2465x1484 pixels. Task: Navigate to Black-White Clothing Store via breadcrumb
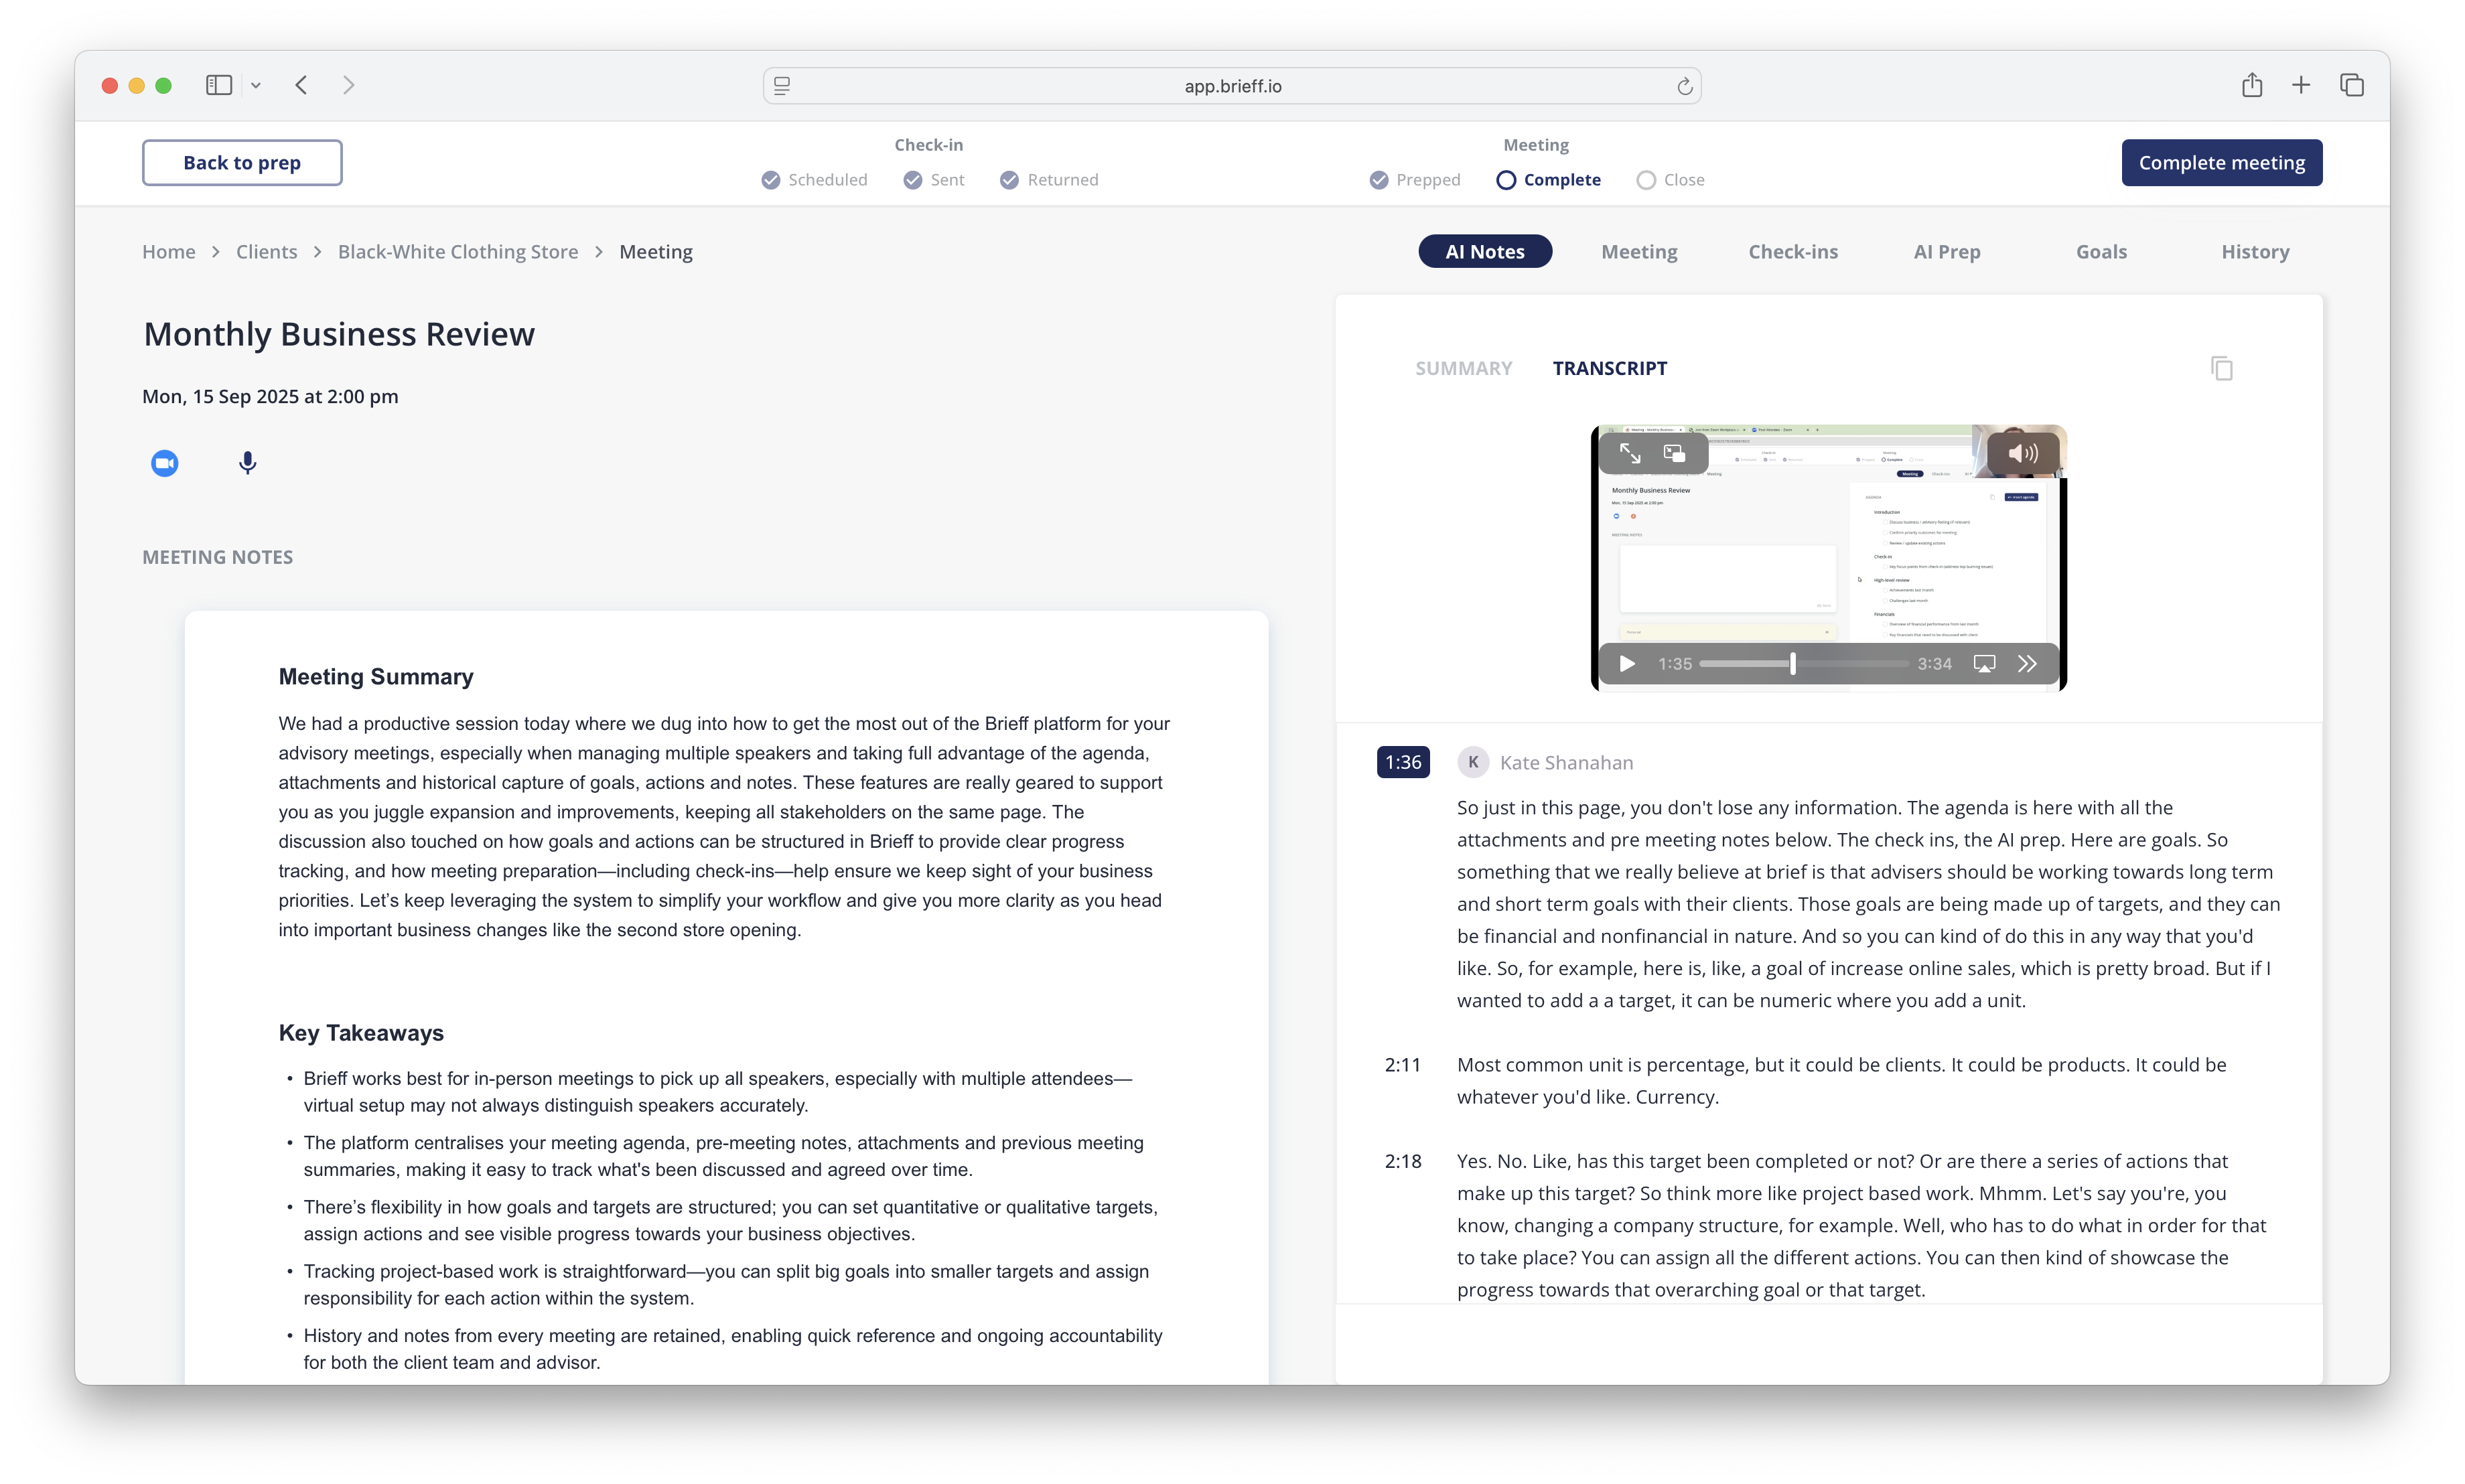(x=457, y=251)
